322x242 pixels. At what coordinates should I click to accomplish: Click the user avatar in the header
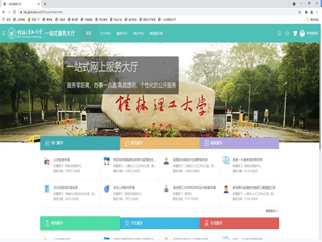point(302,33)
